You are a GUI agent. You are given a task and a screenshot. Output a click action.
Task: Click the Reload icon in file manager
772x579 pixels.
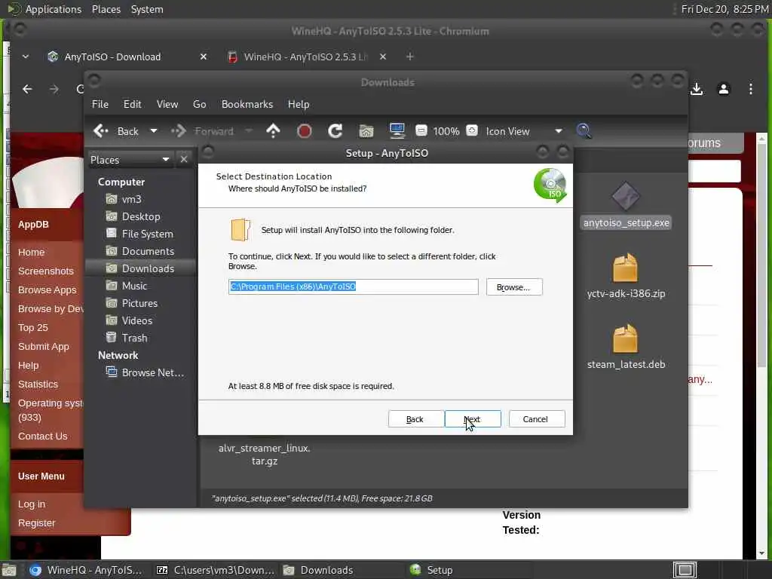(x=335, y=131)
